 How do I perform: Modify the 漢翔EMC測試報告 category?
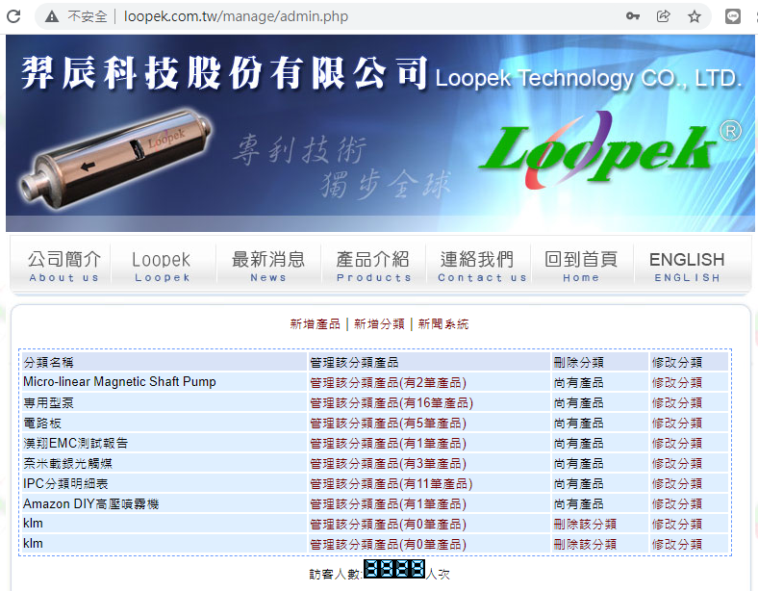pos(677,444)
